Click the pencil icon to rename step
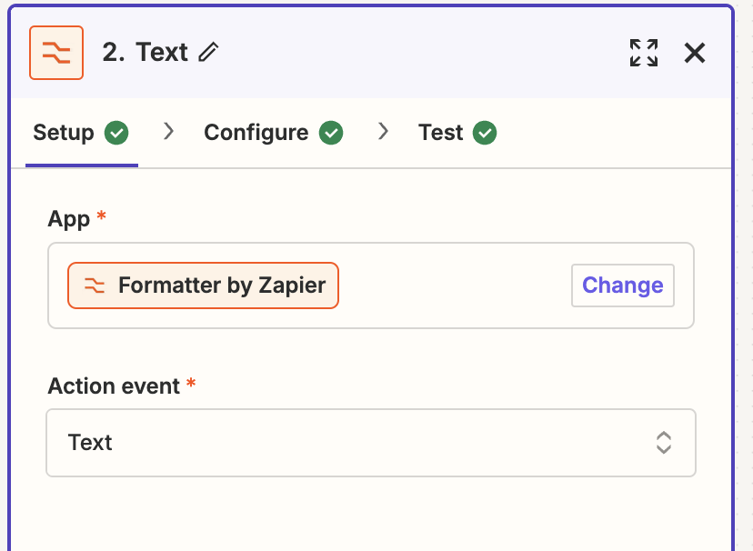This screenshot has height=551, width=753. [x=209, y=53]
